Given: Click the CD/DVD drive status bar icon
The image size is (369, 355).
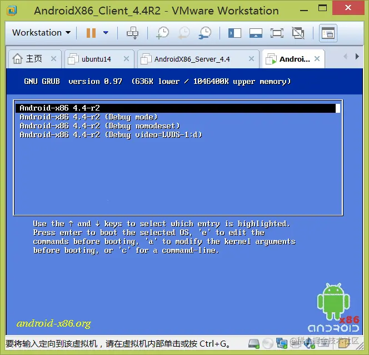Looking at the screenshot, I should pos(267,344).
